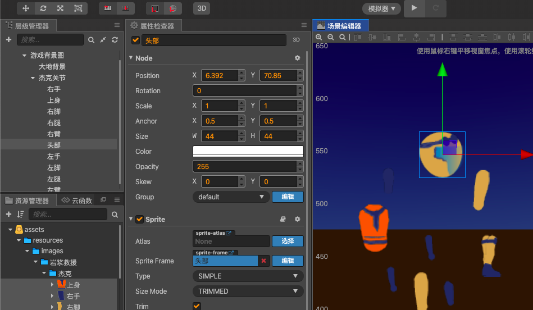Collapse the Sprite component section

pos(131,219)
